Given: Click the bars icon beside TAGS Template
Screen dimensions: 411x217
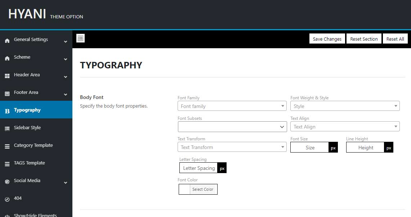Looking at the screenshot, I should point(7,164).
